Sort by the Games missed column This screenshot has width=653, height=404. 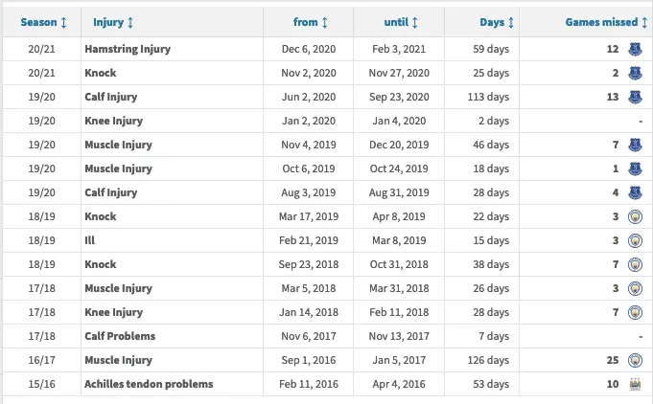click(x=602, y=21)
